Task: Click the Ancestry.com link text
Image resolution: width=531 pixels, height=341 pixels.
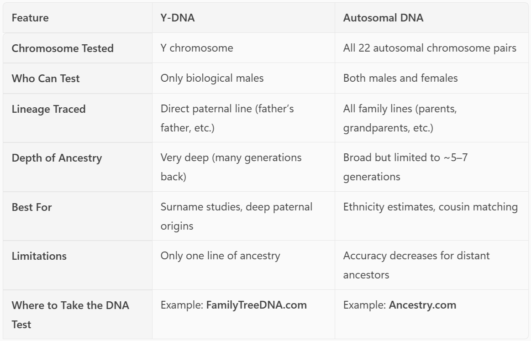Action: [x=422, y=305]
